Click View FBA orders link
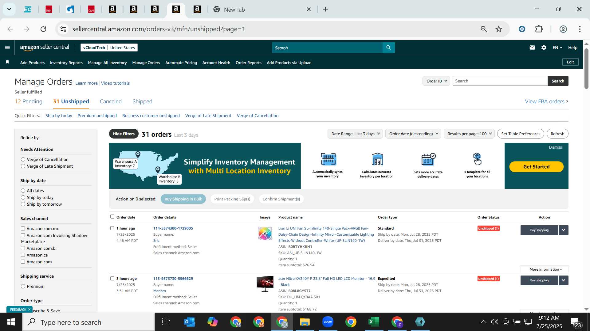The height and width of the screenshot is (331, 590). [x=546, y=101]
